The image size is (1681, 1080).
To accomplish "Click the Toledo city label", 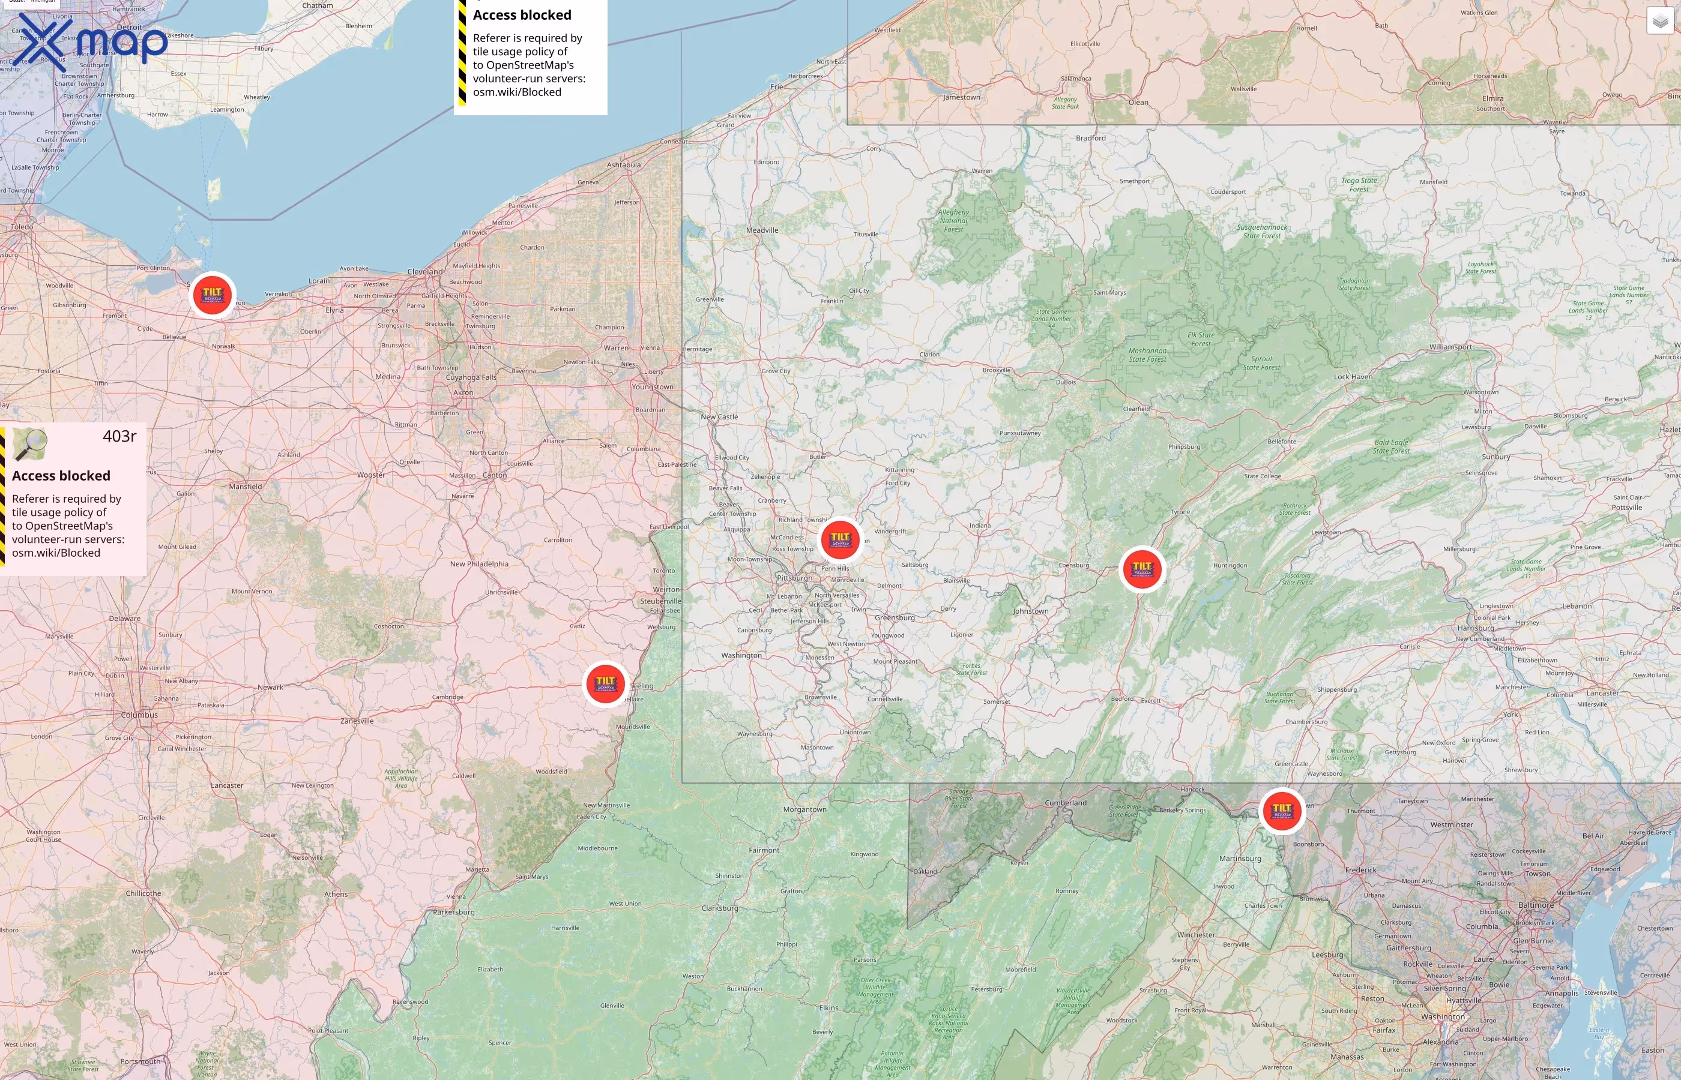I will click(22, 227).
